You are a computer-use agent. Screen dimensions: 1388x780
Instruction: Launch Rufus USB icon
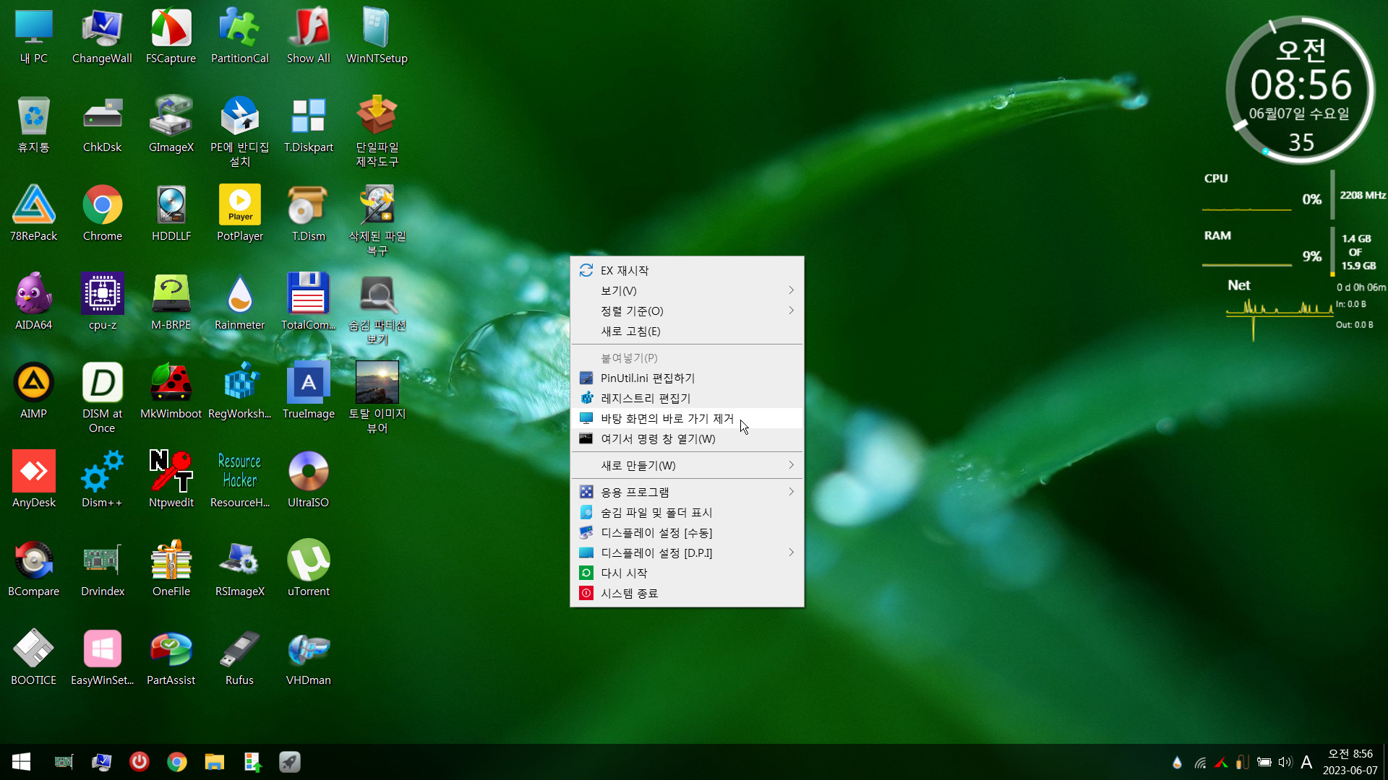point(239,657)
